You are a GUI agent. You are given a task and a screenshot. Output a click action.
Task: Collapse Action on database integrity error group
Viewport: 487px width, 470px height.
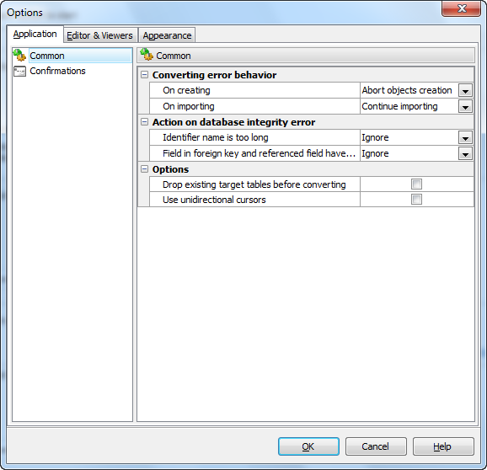click(144, 121)
